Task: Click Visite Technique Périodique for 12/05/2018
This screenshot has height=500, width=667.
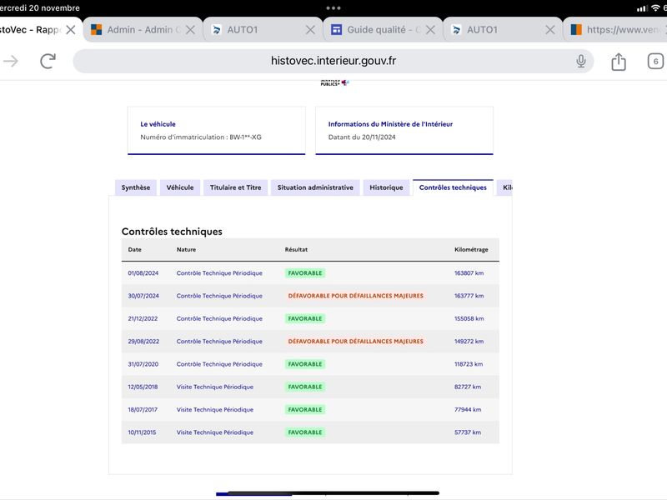Action: [x=215, y=387]
